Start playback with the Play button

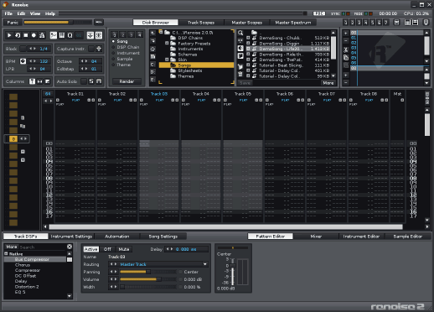point(9,35)
